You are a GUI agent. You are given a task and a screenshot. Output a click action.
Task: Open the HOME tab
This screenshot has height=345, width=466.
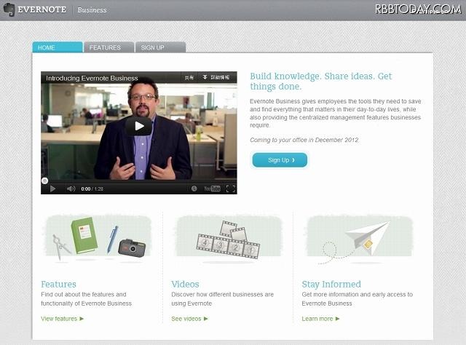click(x=58, y=47)
